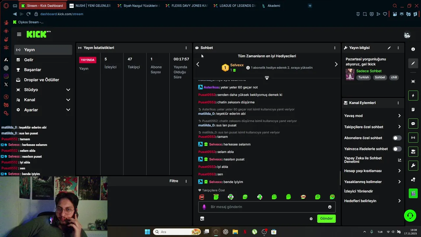This screenshot has width=421, height=237.
Task: Go to previous gift leaderboard slide
Action: coord(198,64)
